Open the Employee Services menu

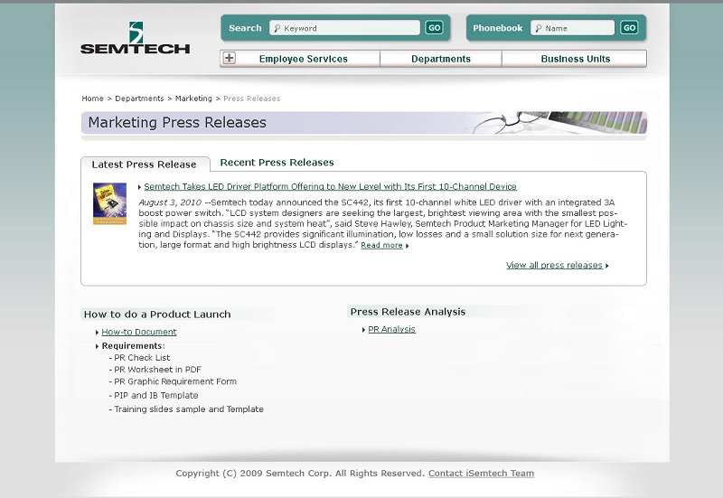(x=303, y=59)
